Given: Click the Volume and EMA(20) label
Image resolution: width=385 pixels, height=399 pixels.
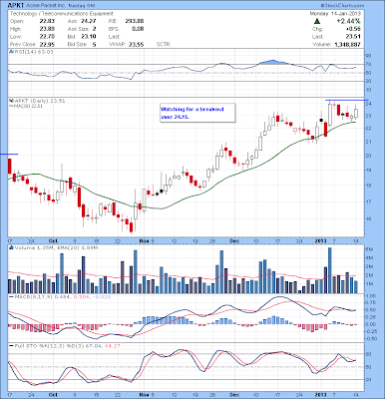Looking at the screenshot, I should point(56,247).
